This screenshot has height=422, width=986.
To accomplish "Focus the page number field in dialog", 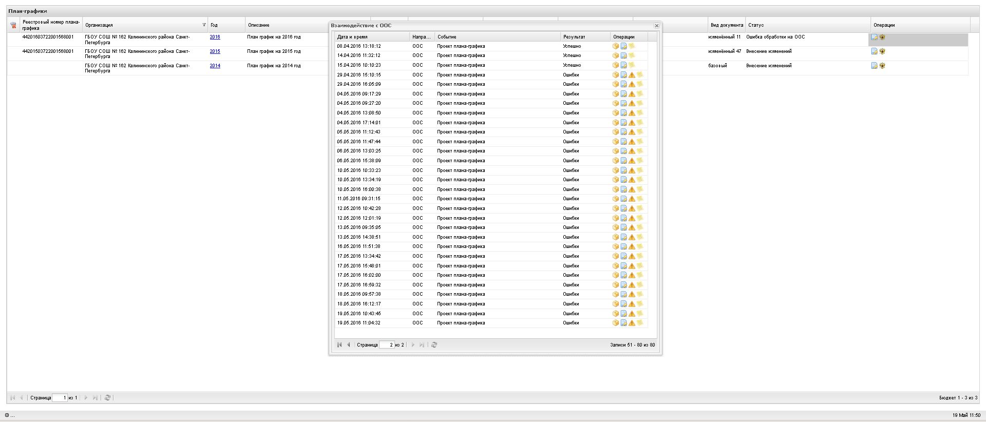I will (x=387, y=345).
